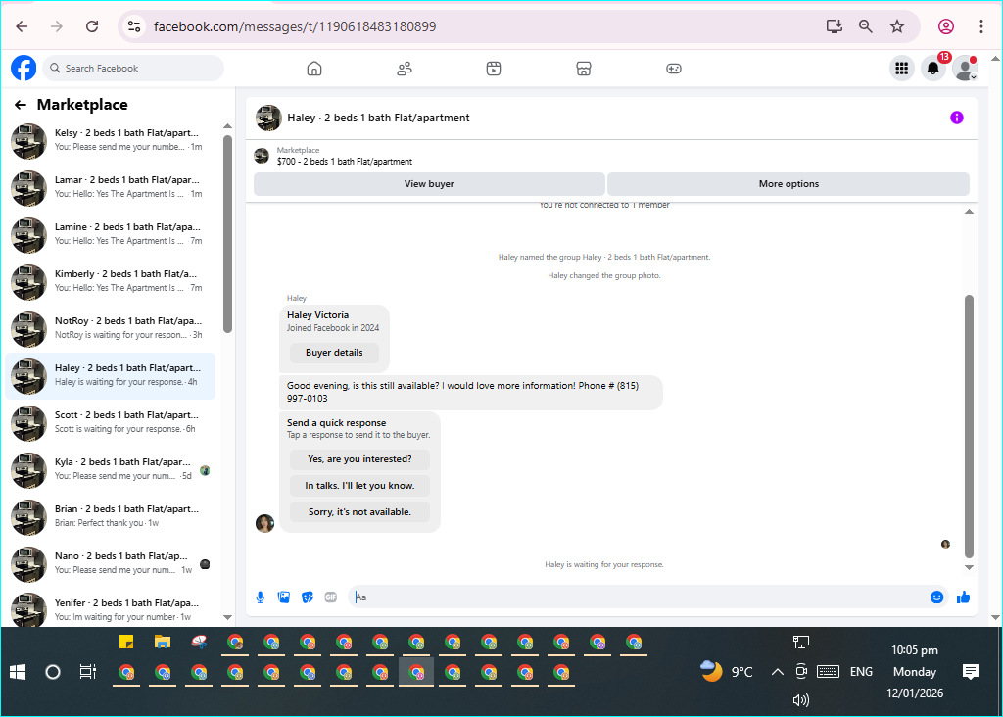Open Windows notification center icon
Screen dimensions: 1003x717
coord(971,672)
